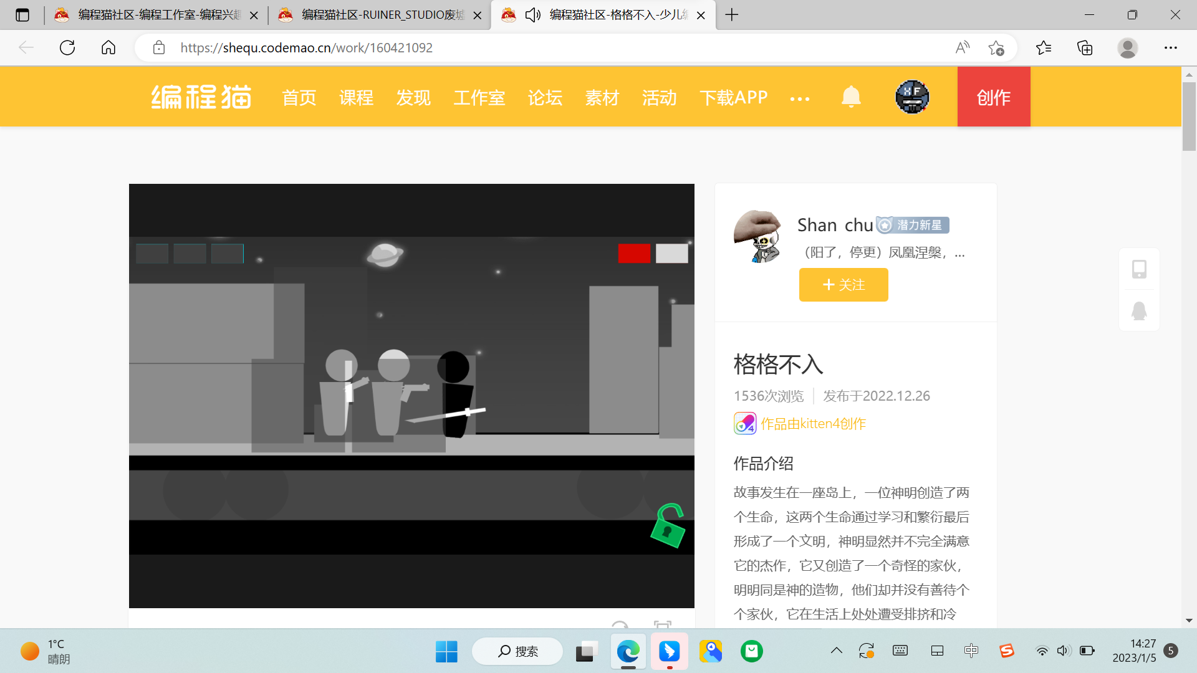Open the browser tab actions menu icon

click(22, 15)
